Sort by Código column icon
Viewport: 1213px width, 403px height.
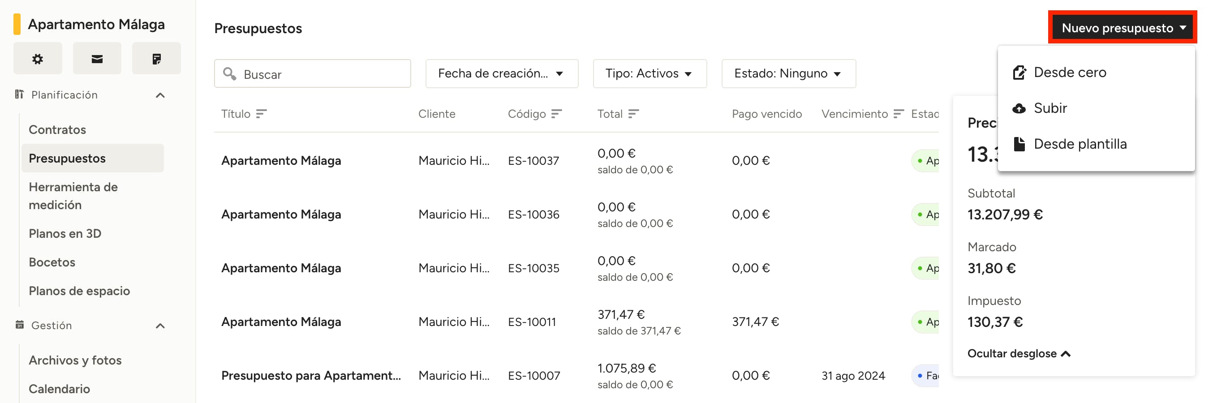point(557,114)
